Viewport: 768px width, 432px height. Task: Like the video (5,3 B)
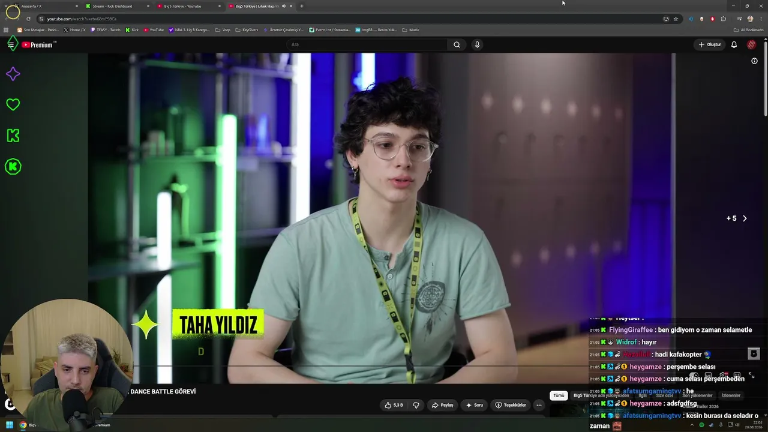(394, 405)
